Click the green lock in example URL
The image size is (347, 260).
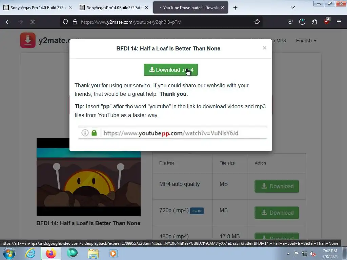(94, 133)
